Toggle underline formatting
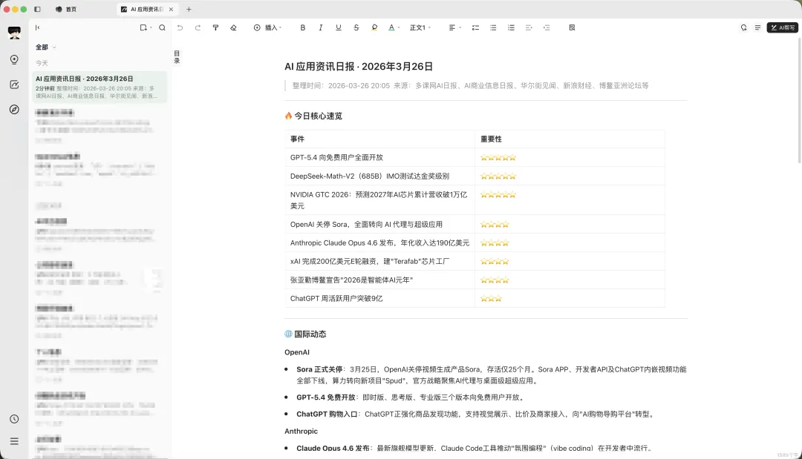The height and width of the screenshot is (459, 802). pyautogui.click(x=339, y=27)
